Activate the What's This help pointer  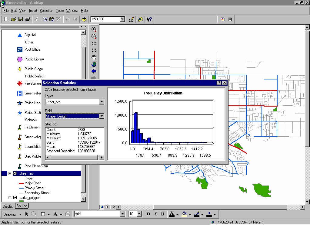point(149,19)
